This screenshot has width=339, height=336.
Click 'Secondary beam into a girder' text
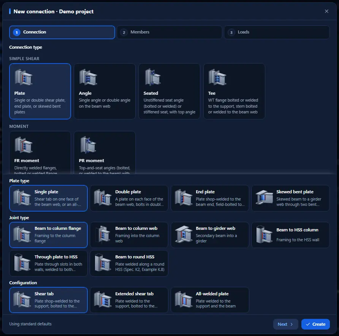tap(216, 238)
